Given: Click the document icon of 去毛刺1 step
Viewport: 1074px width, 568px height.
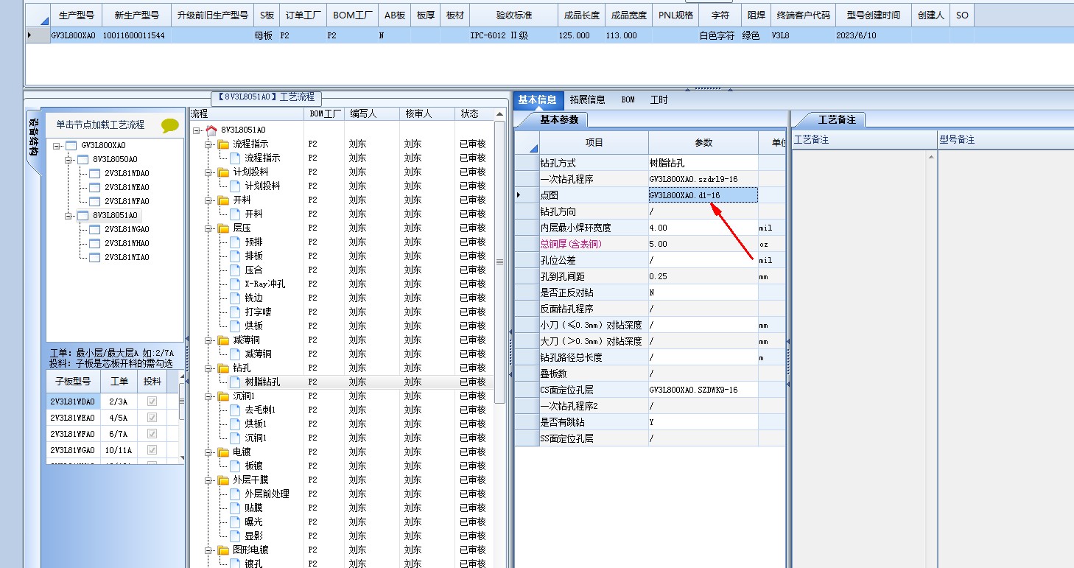Looking at the screenshot, I should click(236, 410).
